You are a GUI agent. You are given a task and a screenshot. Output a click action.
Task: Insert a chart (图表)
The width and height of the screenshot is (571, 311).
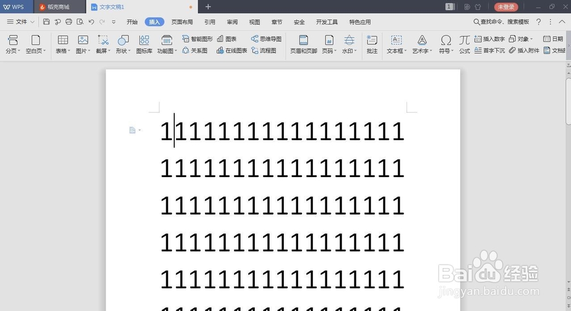pos(227,39)
